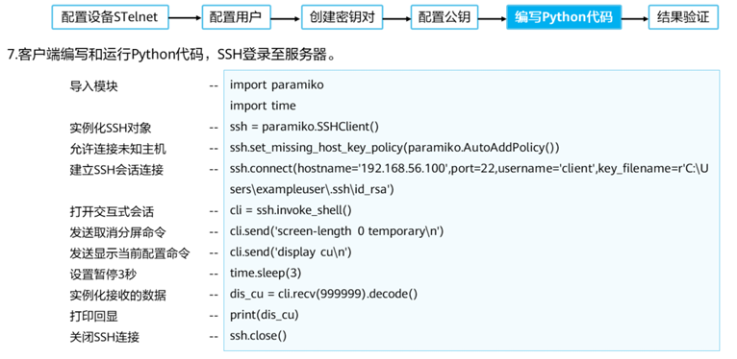
Task: Click the label 实例化接收的数据
Action: (117, 295)
